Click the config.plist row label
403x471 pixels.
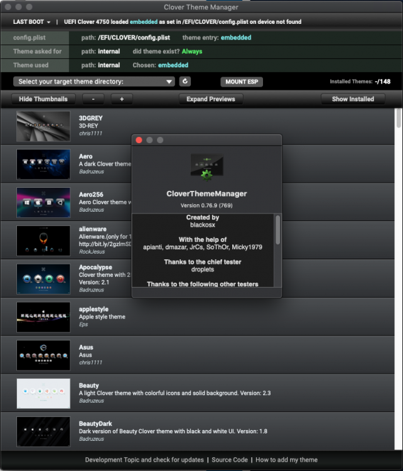click(x=30, y=38)
